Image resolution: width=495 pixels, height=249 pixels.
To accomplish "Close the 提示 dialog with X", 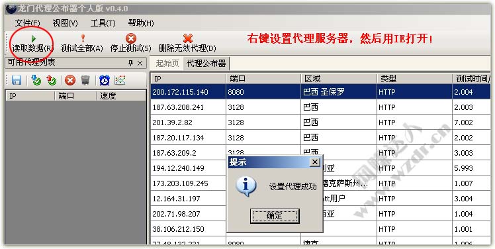I will click(314, 162).
